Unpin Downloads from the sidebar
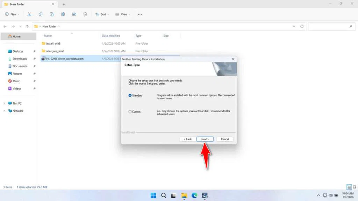 [x=34, y=59]
